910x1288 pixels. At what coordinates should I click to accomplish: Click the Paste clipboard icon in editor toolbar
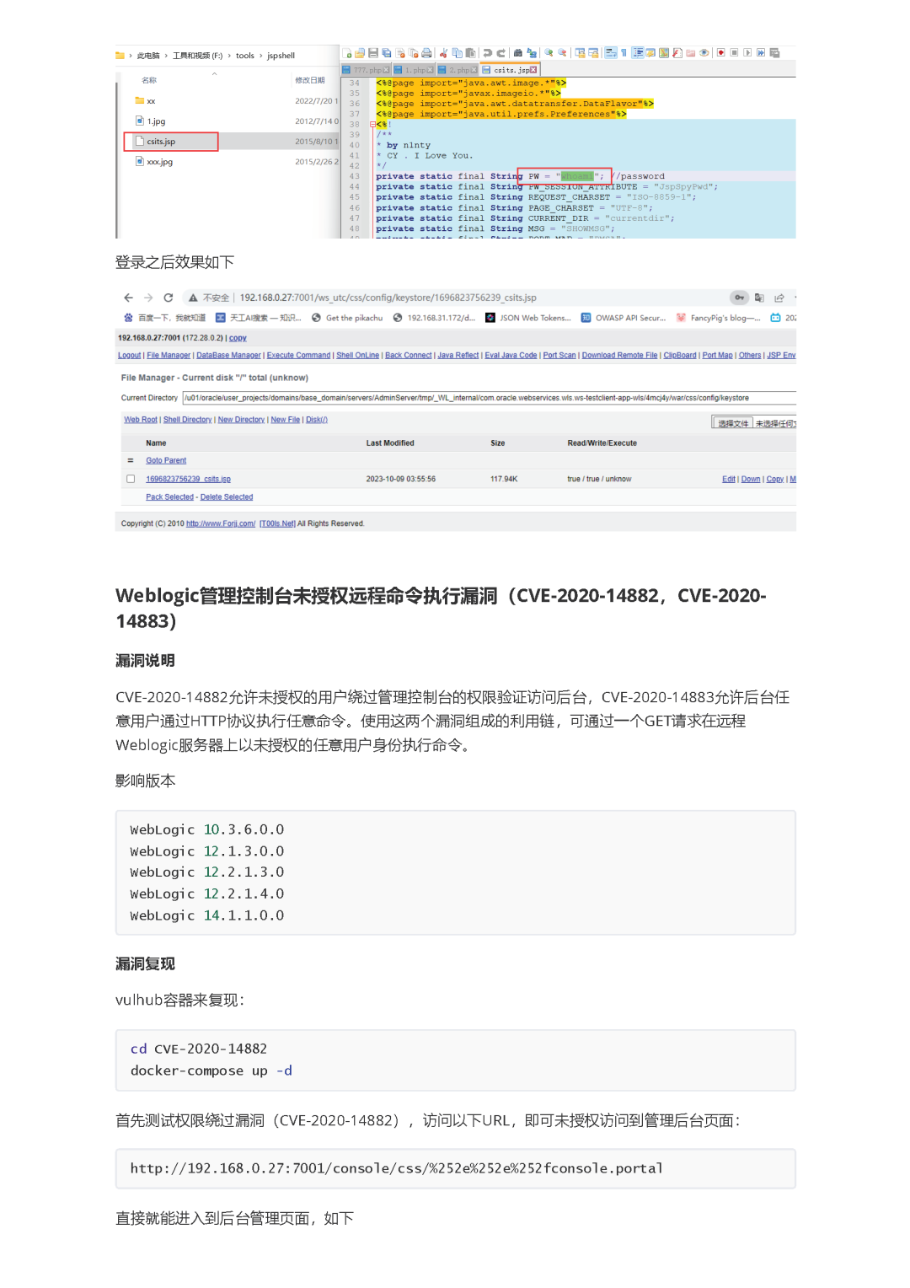[470, 53]
